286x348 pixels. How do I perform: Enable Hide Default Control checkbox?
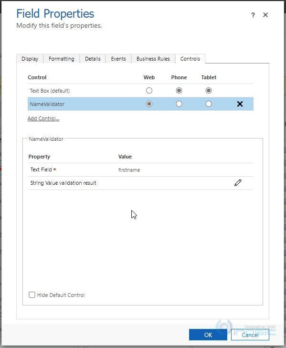[32, 295]
